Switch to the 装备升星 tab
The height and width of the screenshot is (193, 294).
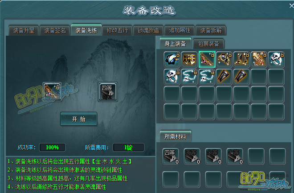pos(24,30)
